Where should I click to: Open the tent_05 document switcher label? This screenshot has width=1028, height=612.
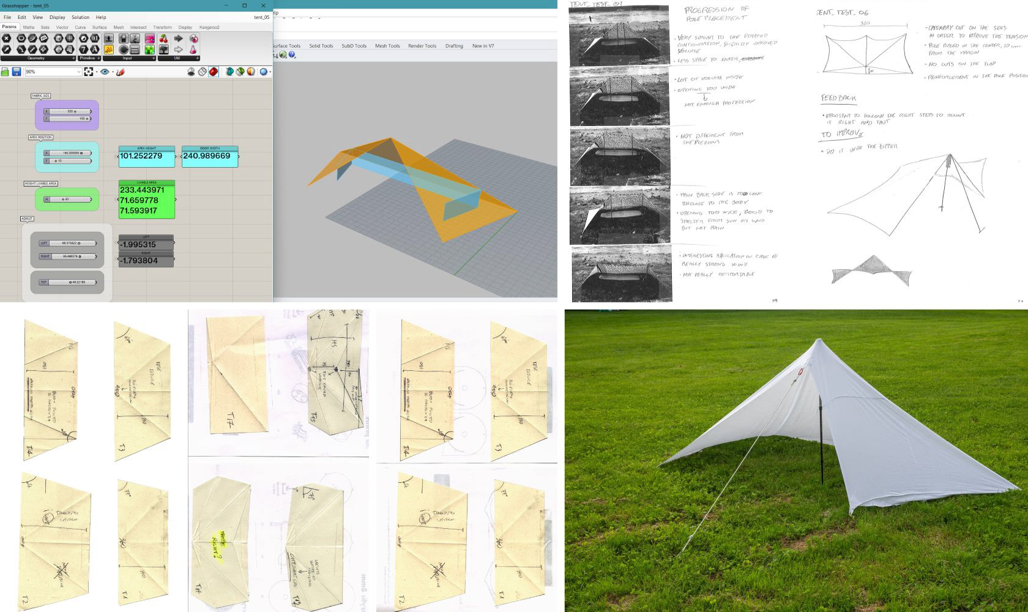(261, 17)
